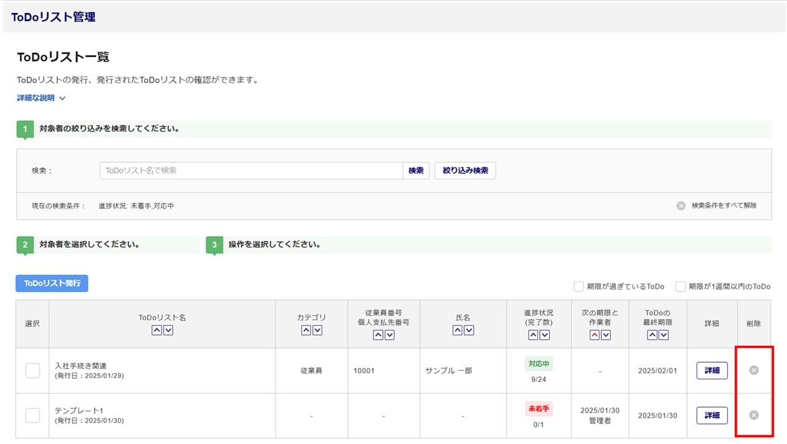The image size is (787, 444).
Task: Click ToDoリスト発行 button
Action: pyautogui.click(x=52, y=283)
